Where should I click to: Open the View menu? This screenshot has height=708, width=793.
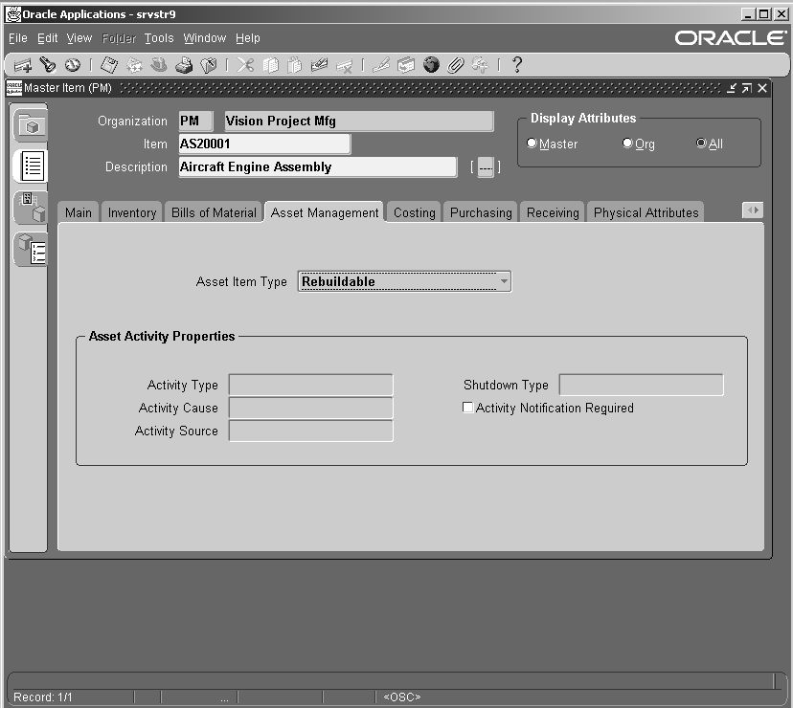(x=79, y=38)
